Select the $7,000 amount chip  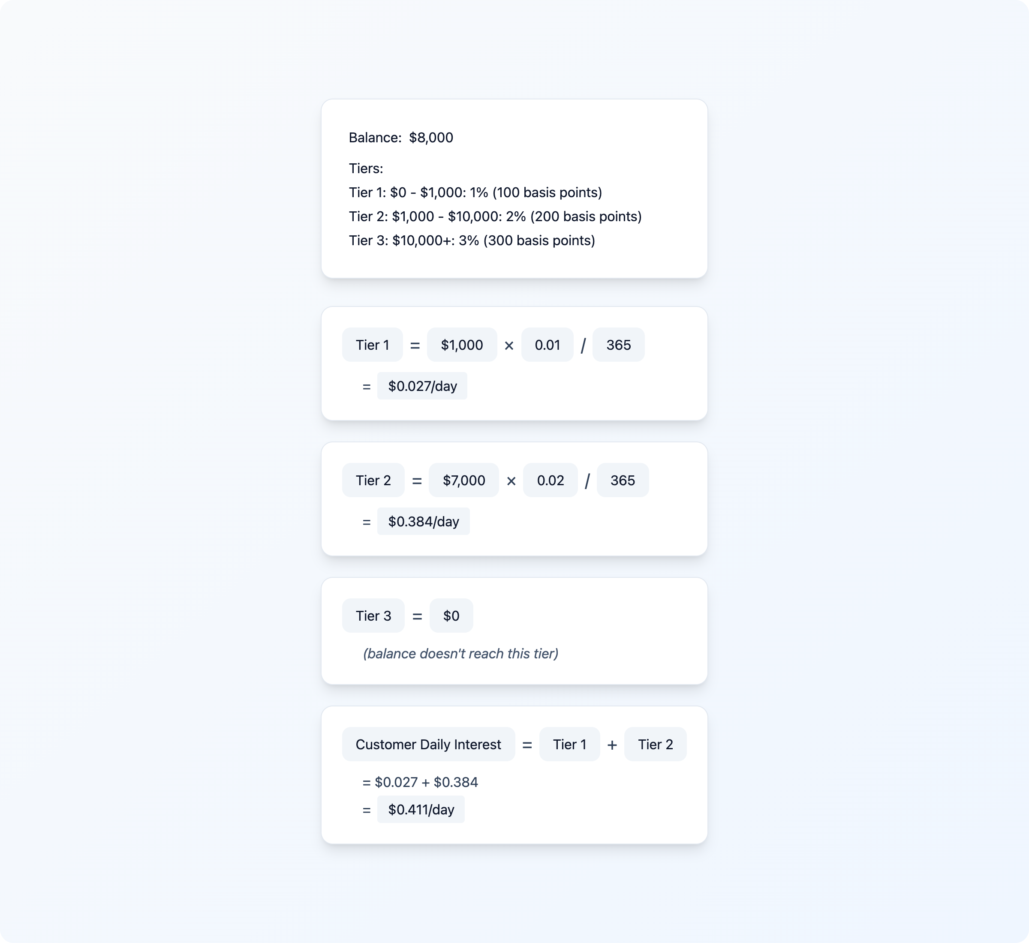click(x=463, y=480)
